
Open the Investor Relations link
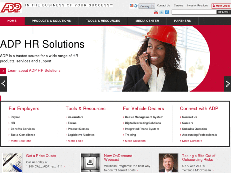(x=197, y=6)
